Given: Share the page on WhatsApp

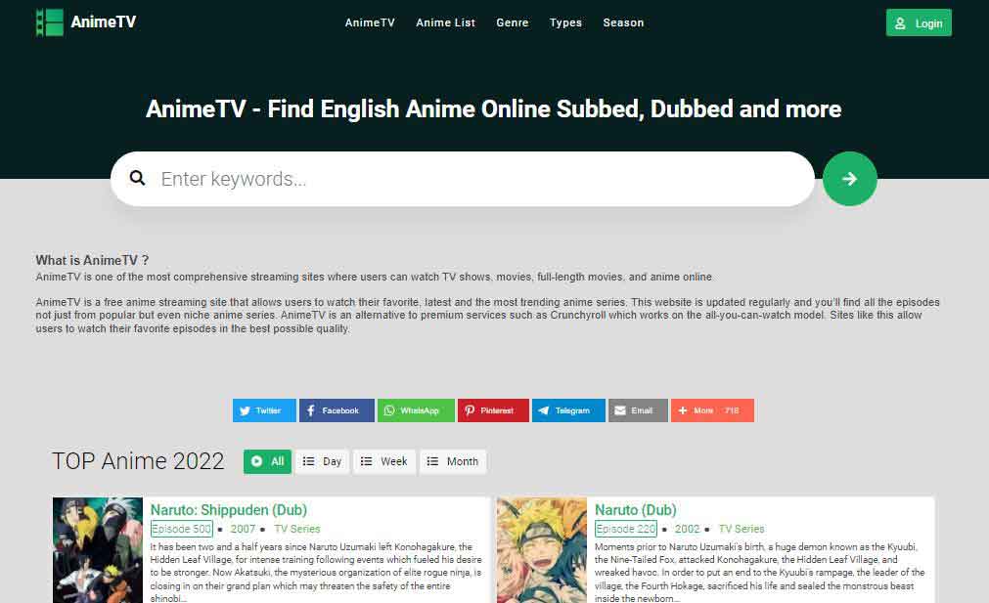Looking at the screenshot, I should (x=415, y=410).
